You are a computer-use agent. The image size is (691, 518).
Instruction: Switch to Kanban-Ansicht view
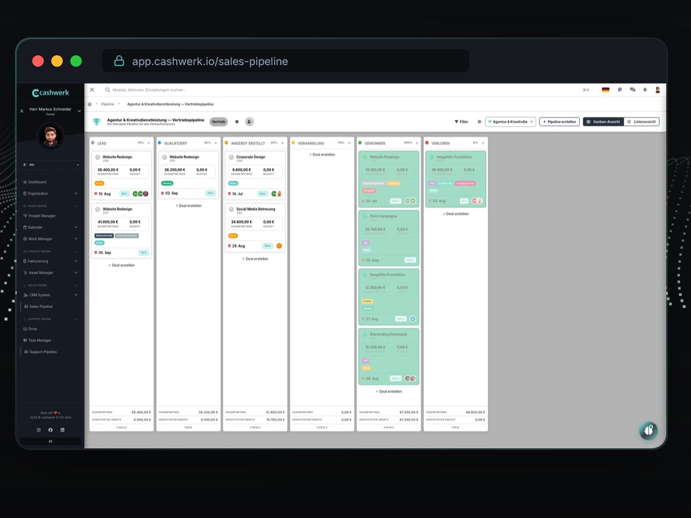click(603, 121)
